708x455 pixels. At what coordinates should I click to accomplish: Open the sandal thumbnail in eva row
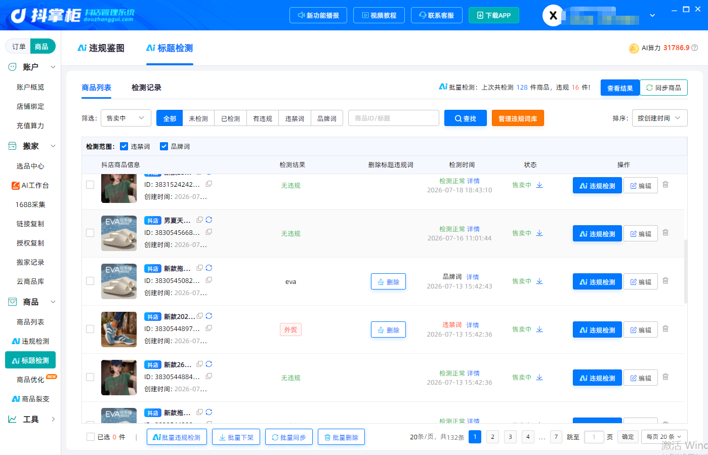pos(119,281)
